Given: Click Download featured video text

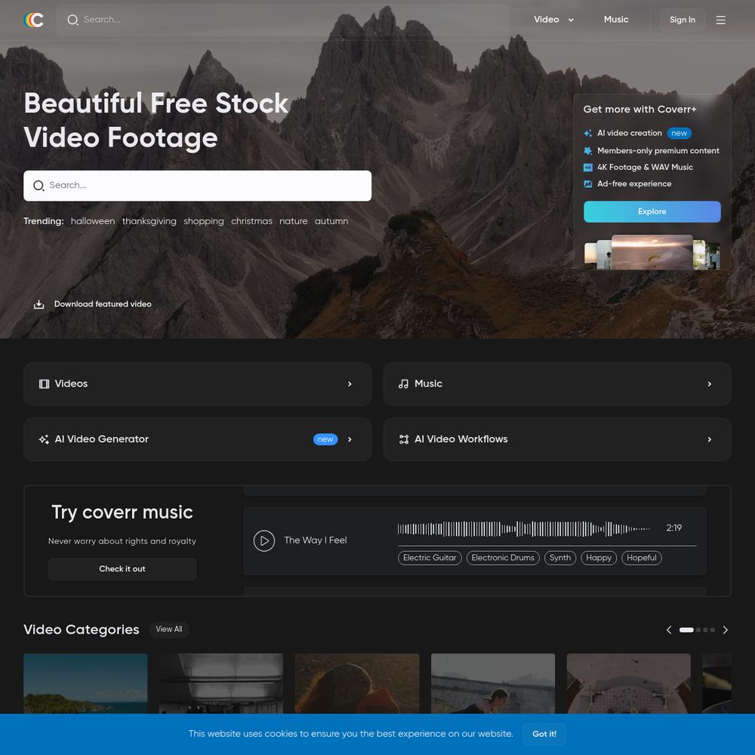Looking at the screenshot, I should pyautogui.click(x=103, y=304).
